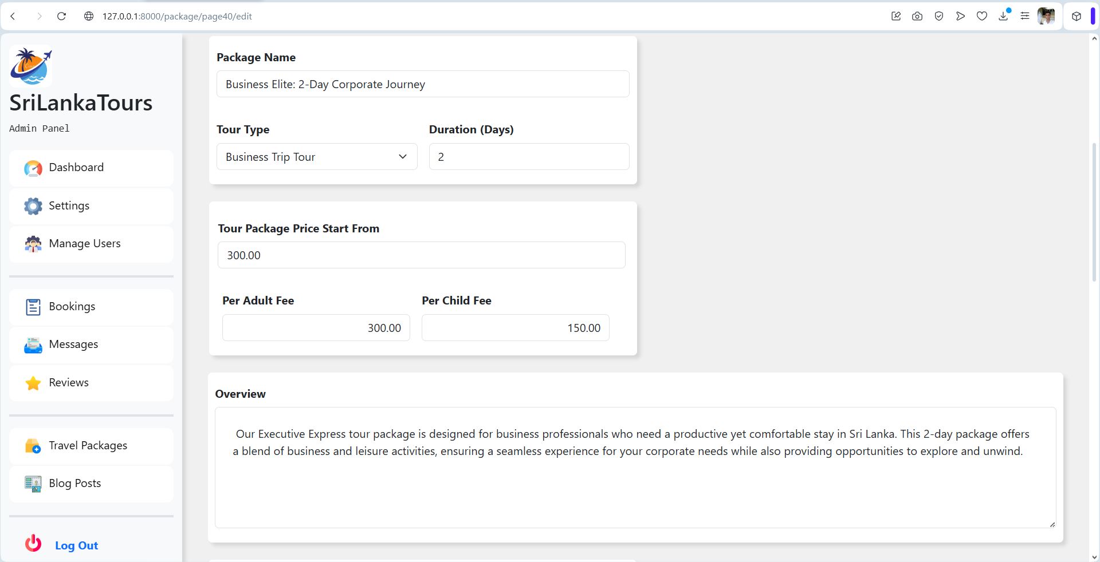Click the Reviews star icon
The image size is (1100, 562).
point(33,383)
